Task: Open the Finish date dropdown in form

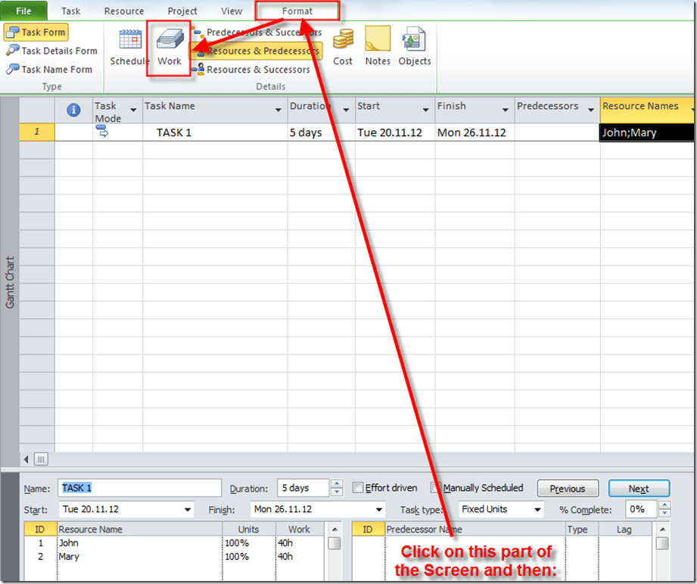Action: [378, 509]
